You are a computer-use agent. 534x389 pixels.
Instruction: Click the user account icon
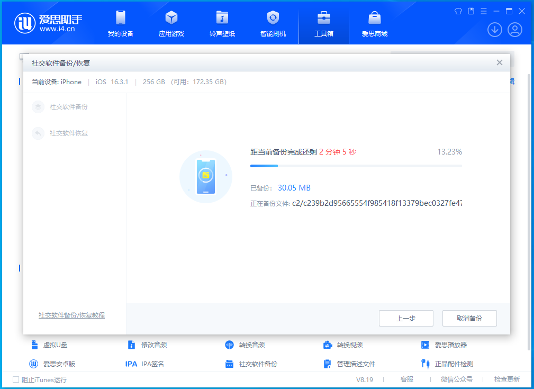click(514, 30)
